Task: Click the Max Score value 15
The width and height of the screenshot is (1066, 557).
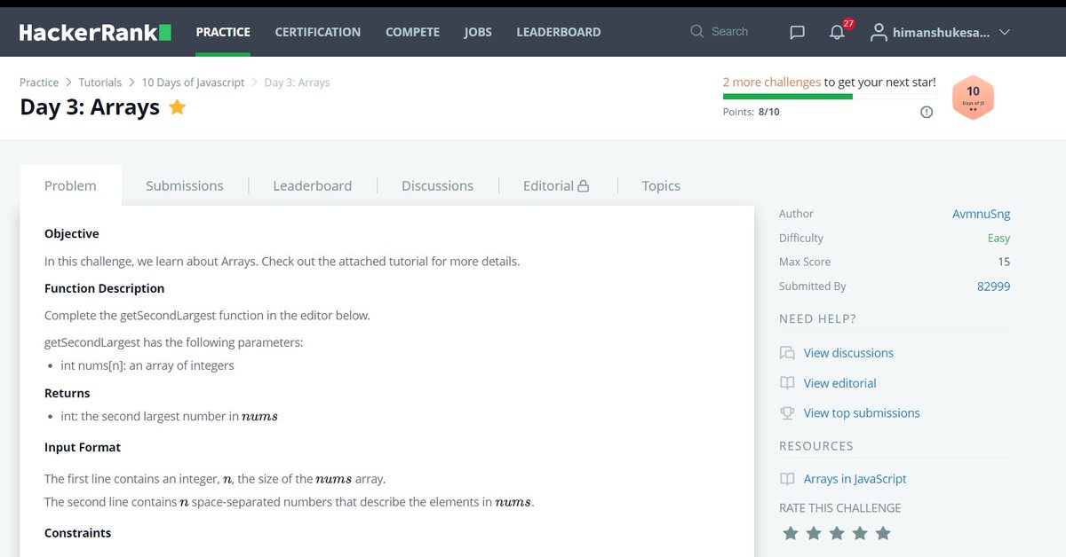Action: [x=1004, y=262]
